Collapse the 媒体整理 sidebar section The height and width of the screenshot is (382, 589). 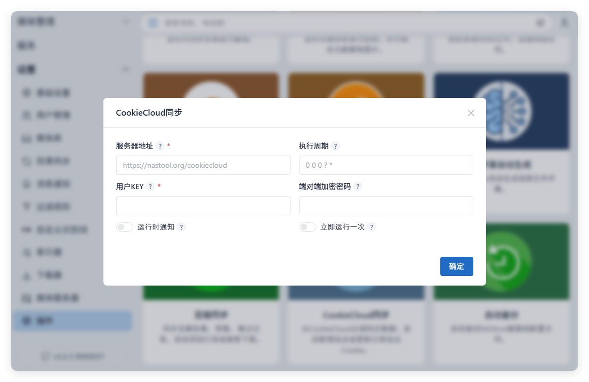point(126,21)
